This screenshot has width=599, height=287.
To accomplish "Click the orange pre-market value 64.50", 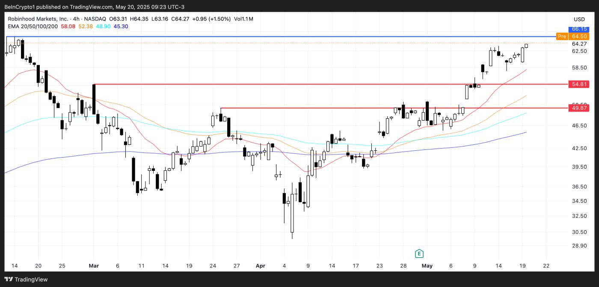I will (x=578, y=36).
